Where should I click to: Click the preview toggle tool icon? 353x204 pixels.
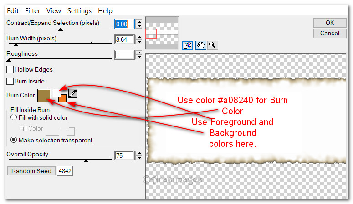pos(188,45)
